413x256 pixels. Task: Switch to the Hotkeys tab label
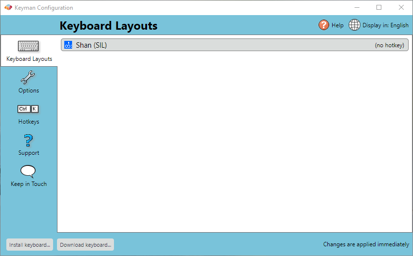click(x=29, y=122)
